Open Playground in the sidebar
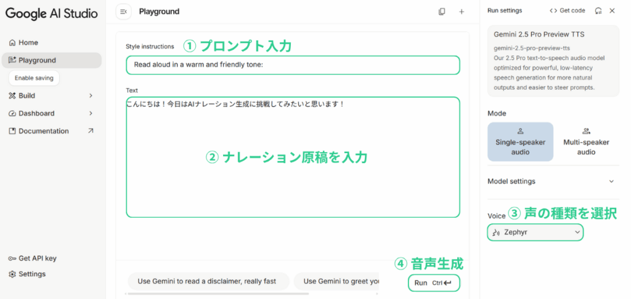Viewport: 631px width, 299px height. pos(52,60)
